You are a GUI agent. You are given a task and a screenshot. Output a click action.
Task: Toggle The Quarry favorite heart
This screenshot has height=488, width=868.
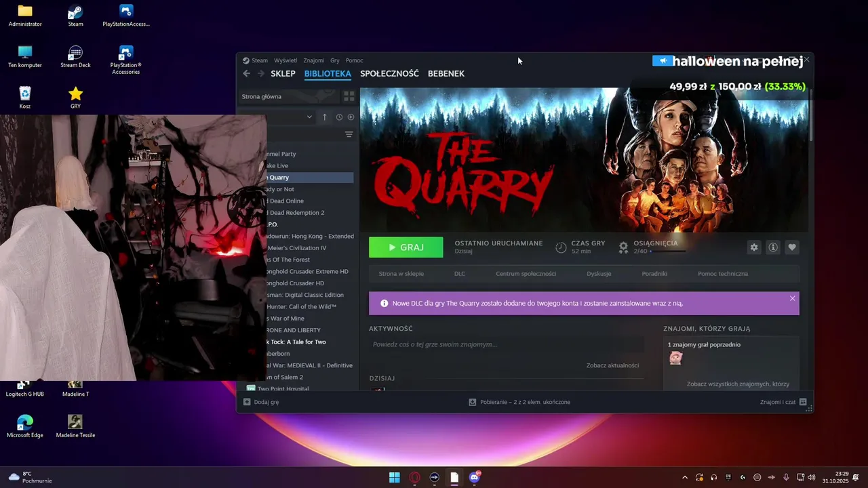coord(791,247)
